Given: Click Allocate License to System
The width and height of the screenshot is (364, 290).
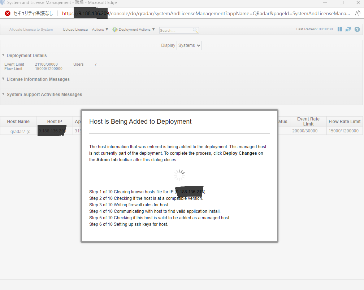Looking at the screenshot, I should click(31, 30).
